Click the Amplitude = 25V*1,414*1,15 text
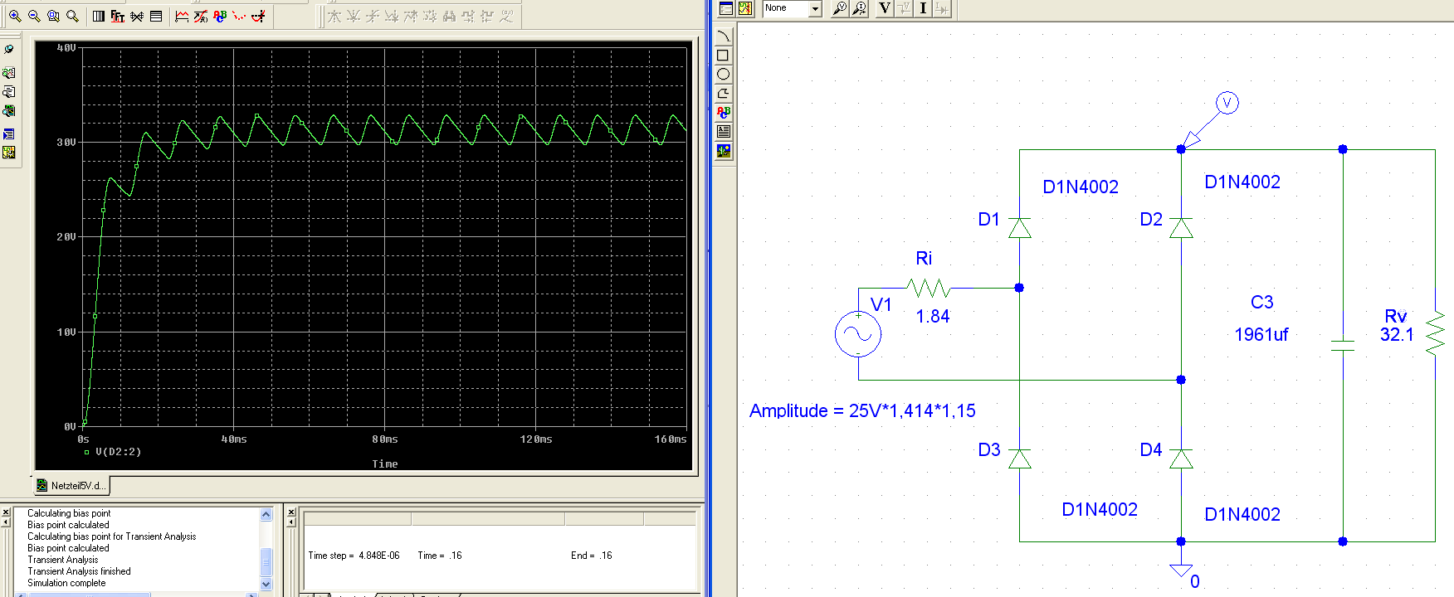Viewport: 1454px width, 597px height. click(862, 411)
